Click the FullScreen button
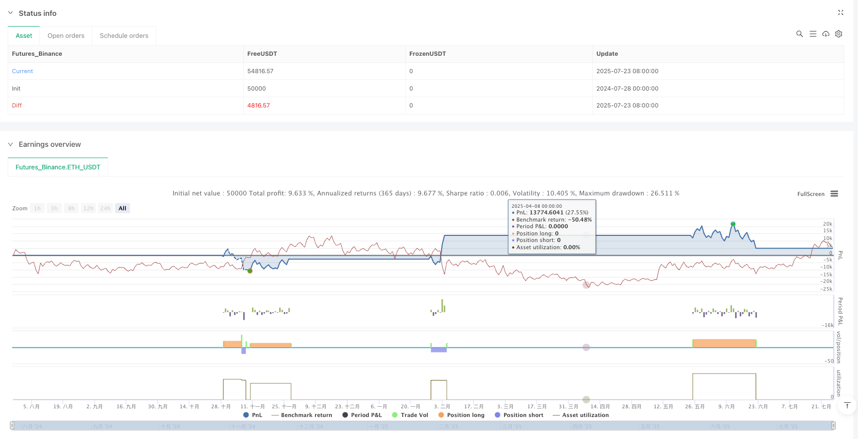858x439 pixels. pyautogui.click(x=810, y=194)
